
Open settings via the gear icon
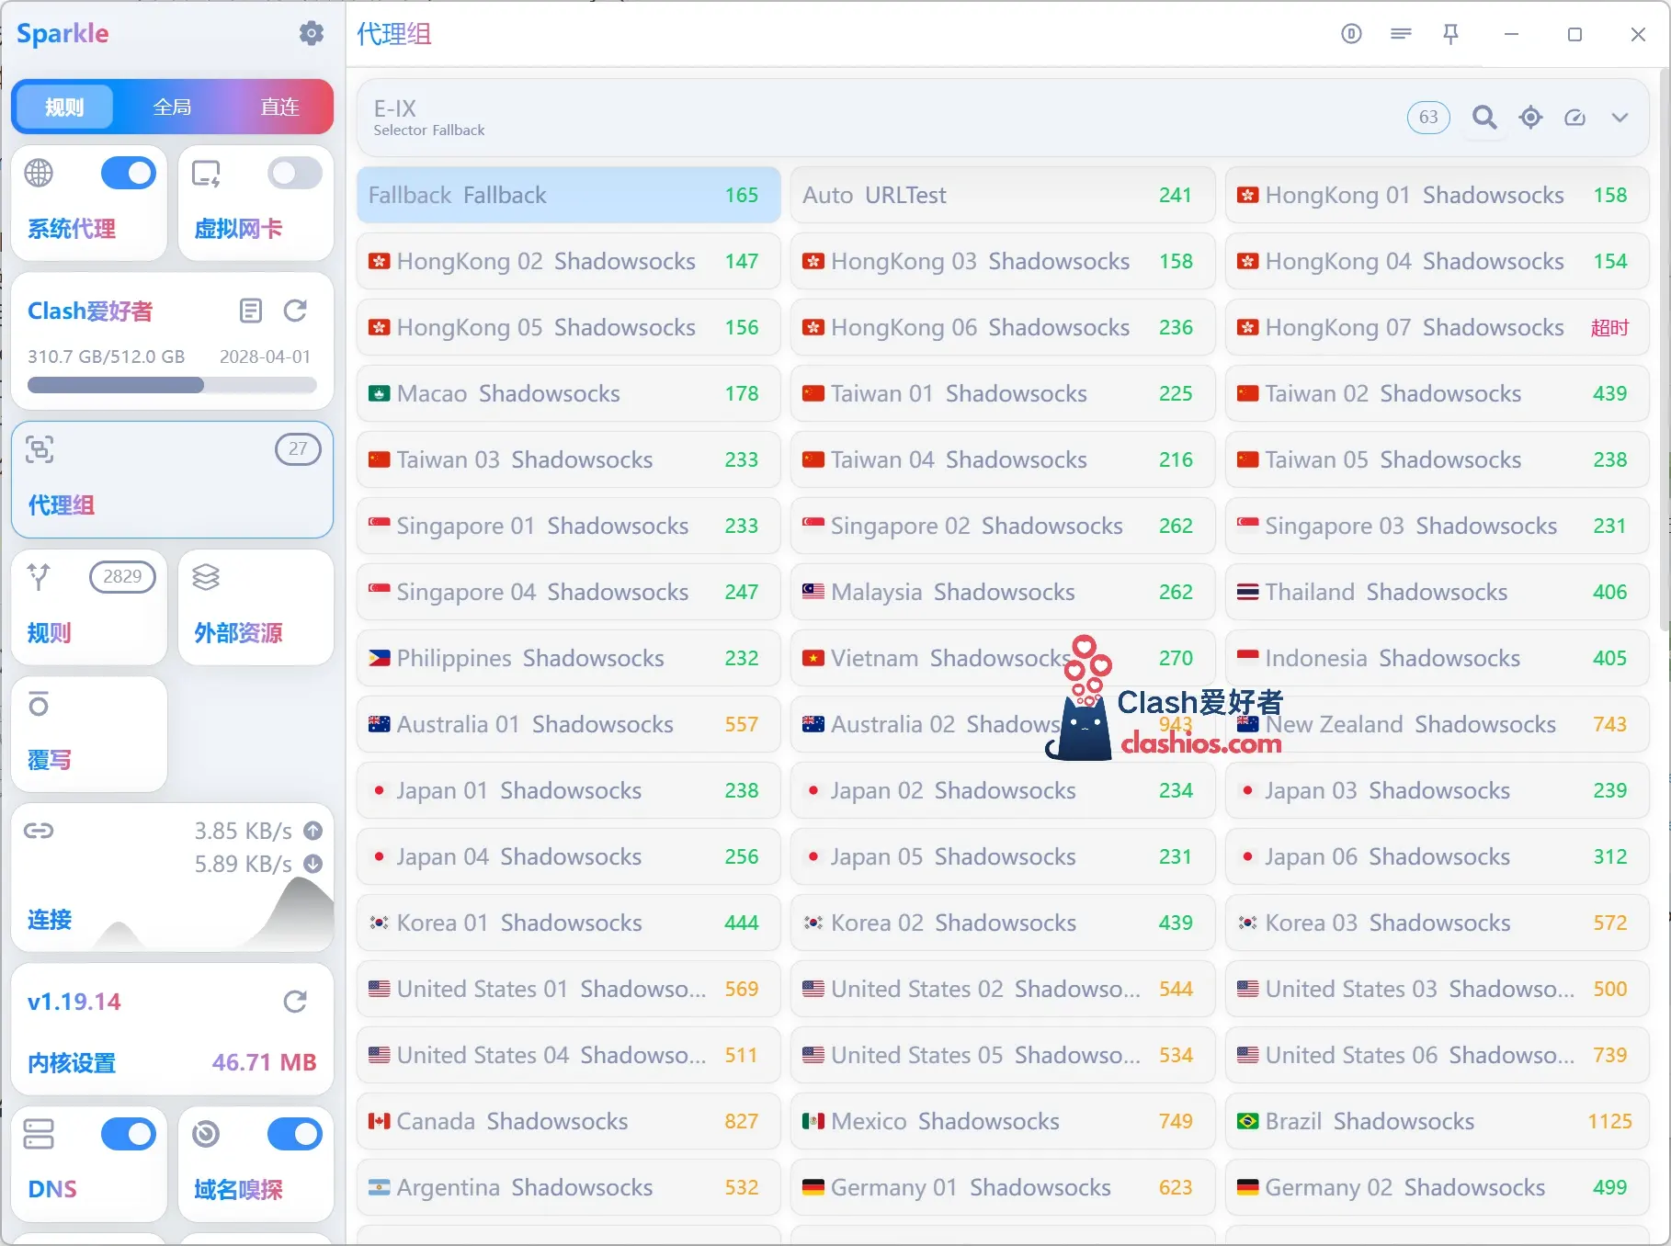(312, 34)
